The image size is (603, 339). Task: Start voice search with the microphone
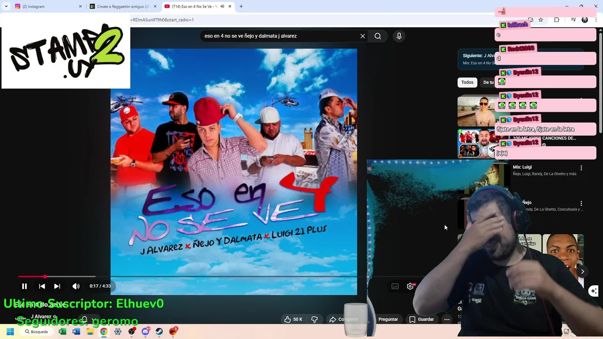(x=399, y=36)
